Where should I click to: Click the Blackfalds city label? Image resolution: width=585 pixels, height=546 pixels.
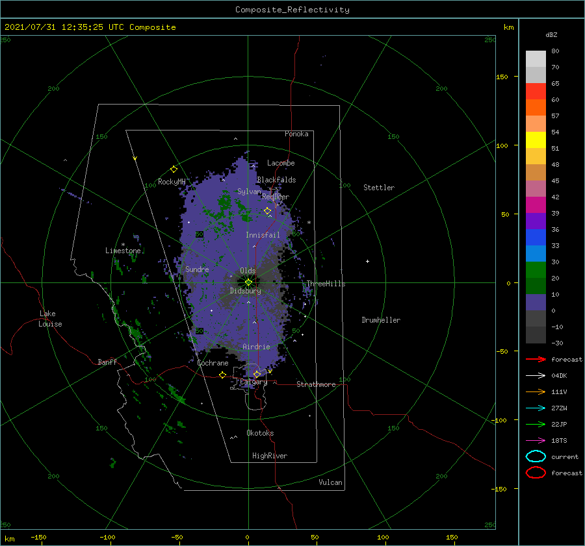click(x=276, y=180)
